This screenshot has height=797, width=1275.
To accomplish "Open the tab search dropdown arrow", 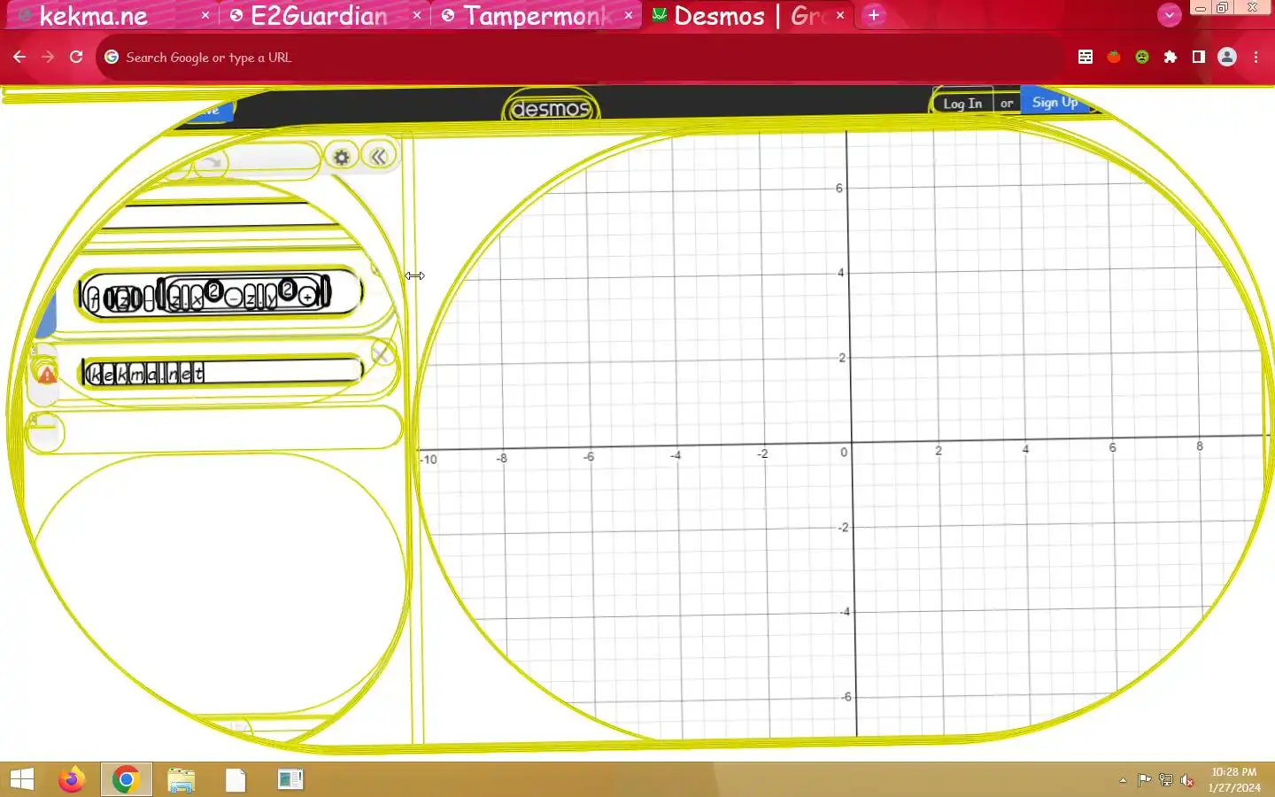I will (x=1170, y=15).
